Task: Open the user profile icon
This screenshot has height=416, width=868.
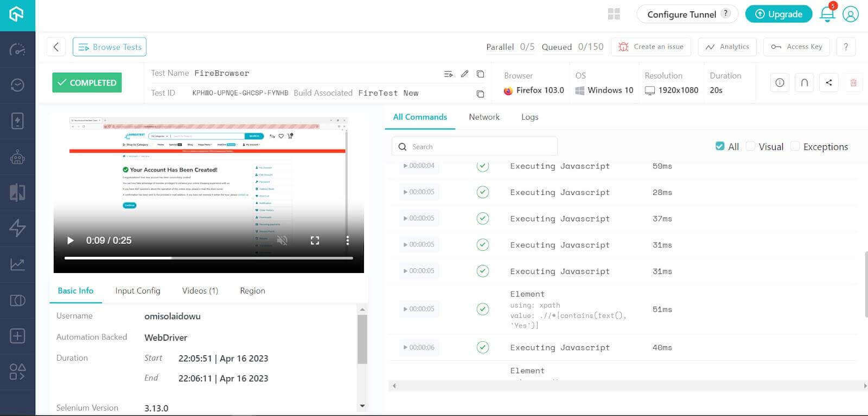Action: [851, 14]
